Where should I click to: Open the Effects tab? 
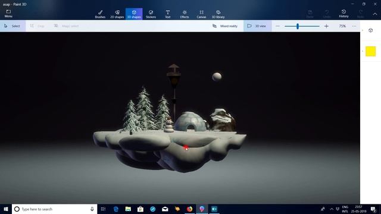tap(185, 14)
